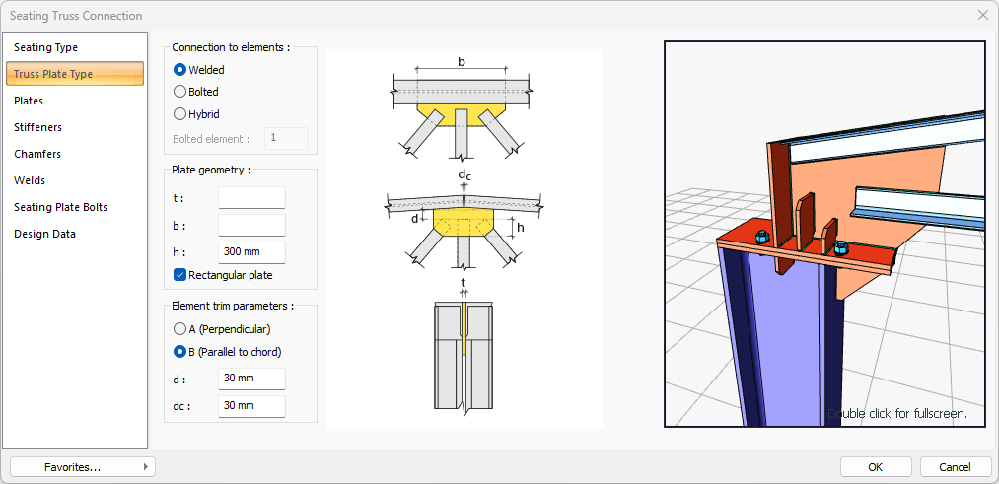Viewport: 999px width, 484px height.
Task: Select the Seating Type category
Action: pos(45,47)
